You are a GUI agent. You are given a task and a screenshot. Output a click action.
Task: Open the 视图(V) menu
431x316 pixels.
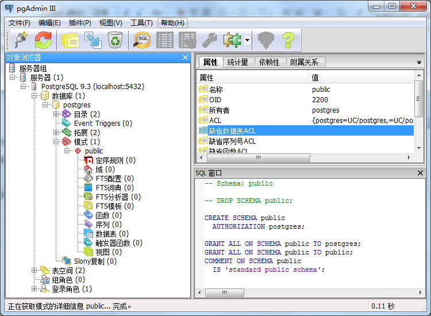click(111, 23)
